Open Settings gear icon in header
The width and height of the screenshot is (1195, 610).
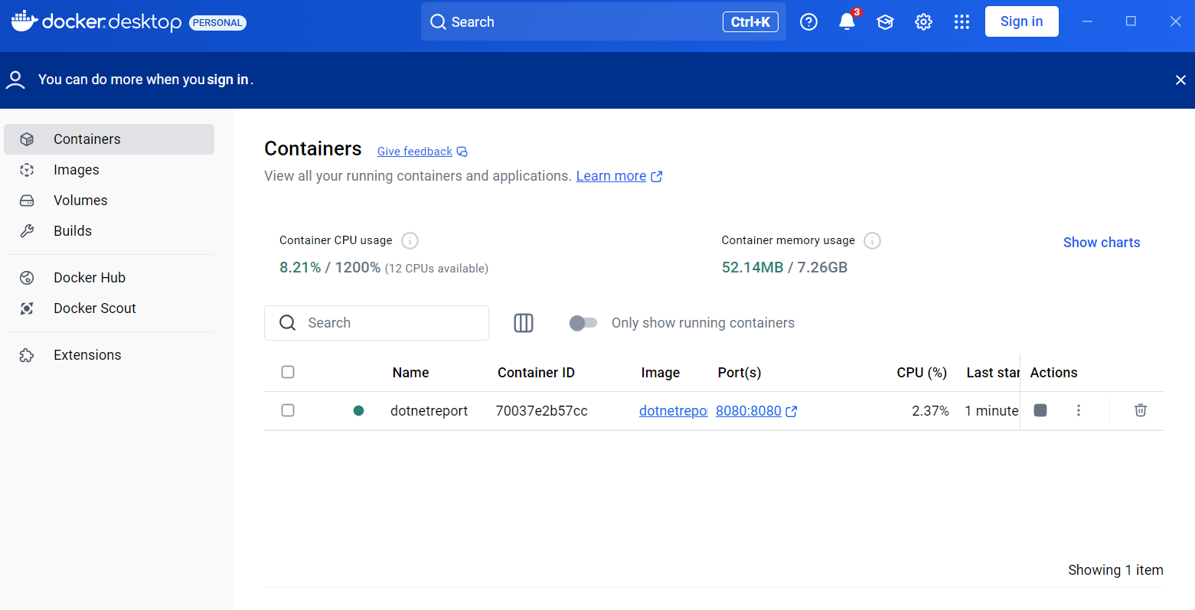coord(923,22)
